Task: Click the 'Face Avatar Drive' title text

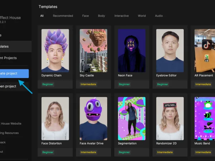Action: point(92,143)
